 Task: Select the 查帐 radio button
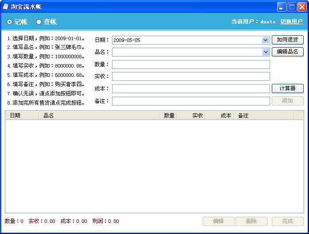coord(39,22)
